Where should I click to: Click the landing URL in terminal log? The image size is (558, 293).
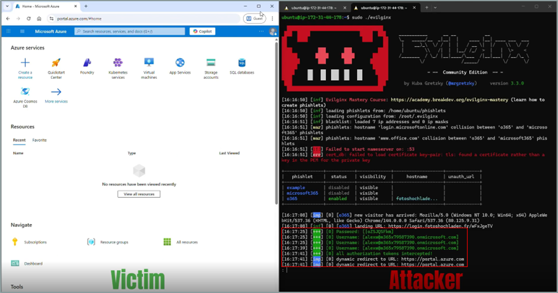pos(440,226)
